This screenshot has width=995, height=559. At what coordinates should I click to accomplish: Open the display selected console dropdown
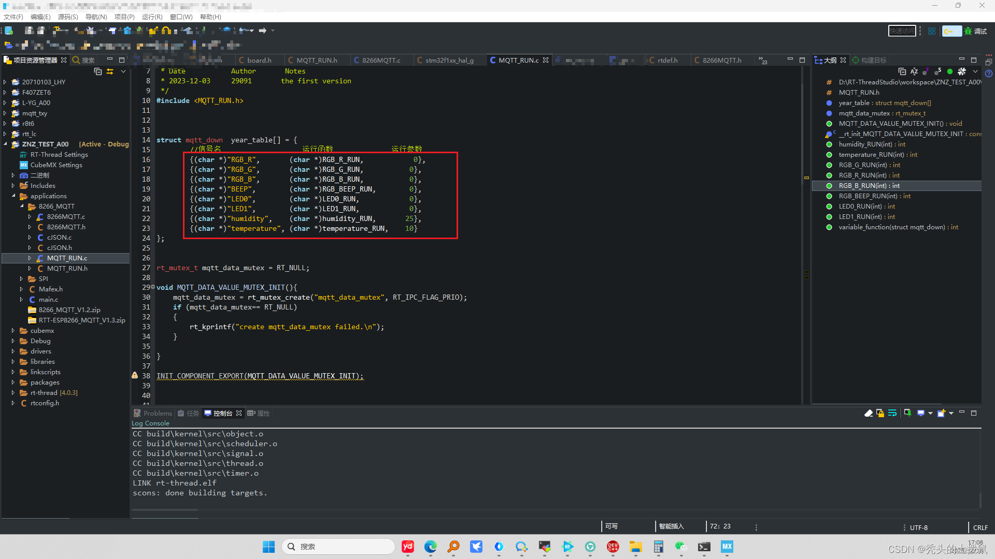tap(930, 413)
